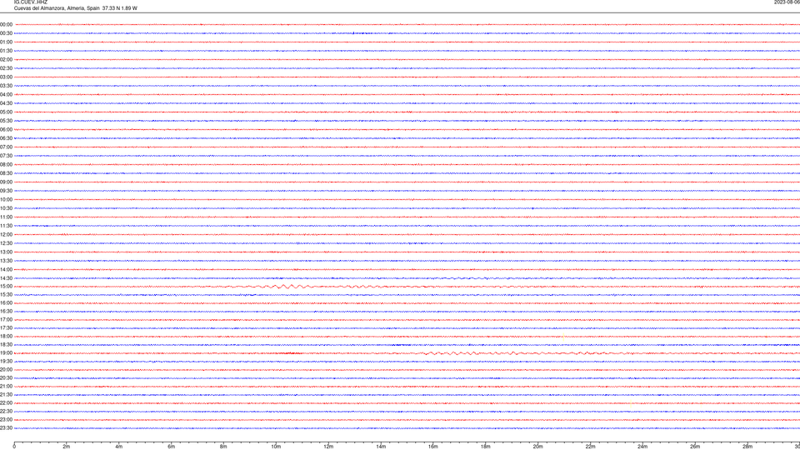
Task: Select the 06:30 trace label
Action: 6,138
